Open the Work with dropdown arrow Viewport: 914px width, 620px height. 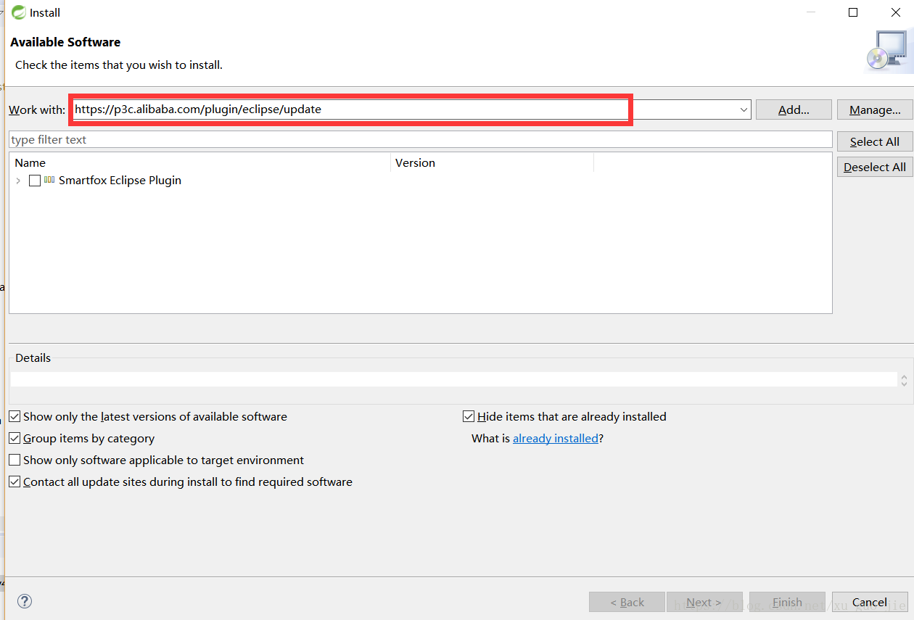pyautogui.click(x=744, y=109)
